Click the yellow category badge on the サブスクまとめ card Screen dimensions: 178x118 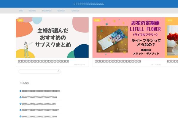click(x=20, y=20)
